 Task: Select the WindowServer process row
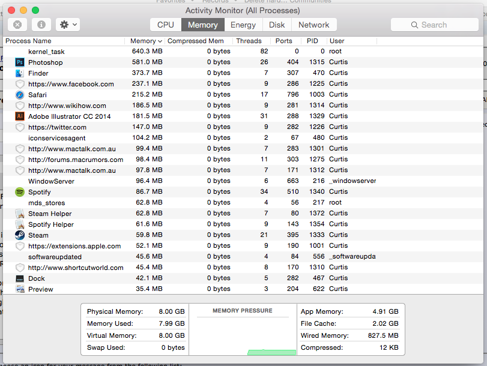pos(243,181)
